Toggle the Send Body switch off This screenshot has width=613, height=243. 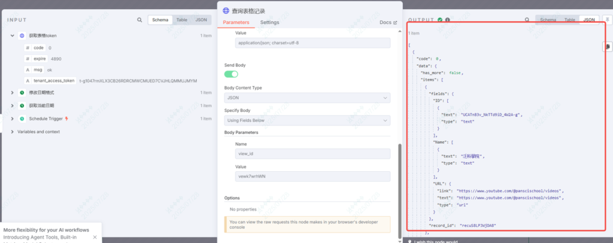[231, 74]
